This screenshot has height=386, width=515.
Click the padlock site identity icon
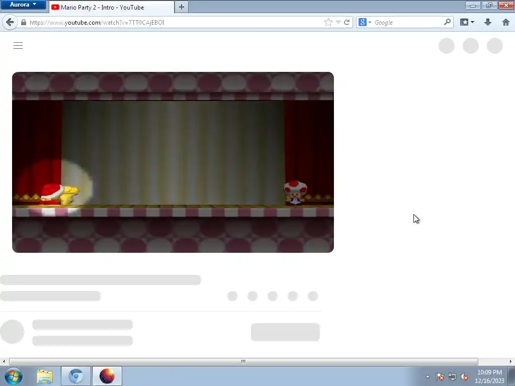(23, 22)
